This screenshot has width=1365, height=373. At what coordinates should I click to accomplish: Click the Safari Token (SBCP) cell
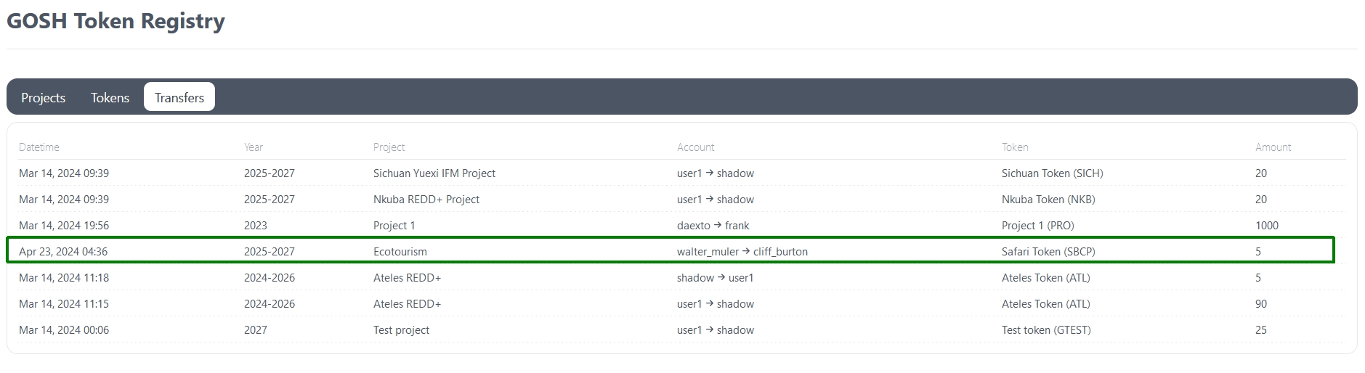pyautogui.click(x=1048, y=252)
